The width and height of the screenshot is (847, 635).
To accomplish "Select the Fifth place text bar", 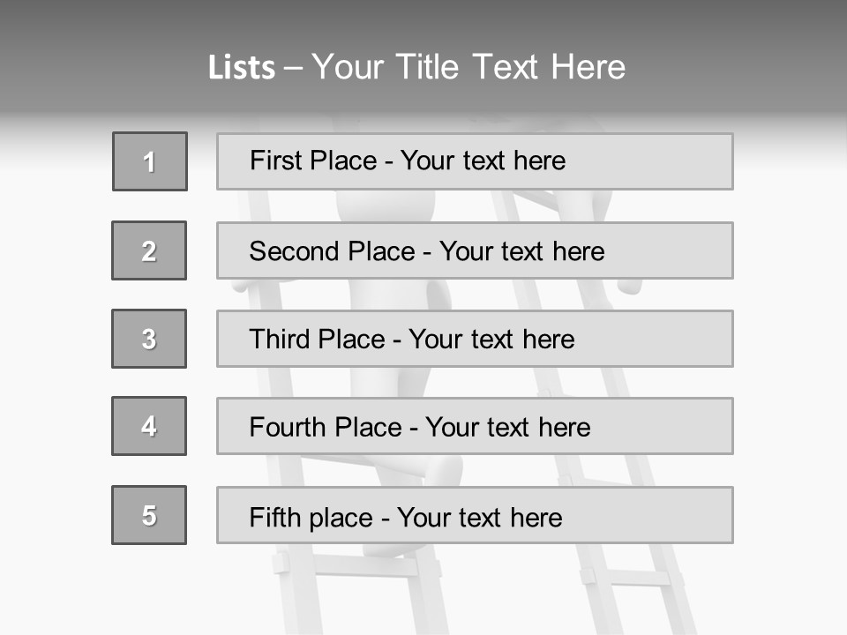I will click(x=475, y=515).
